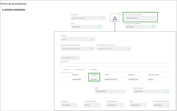Click the letter A invoice type box
The image size is (177, 111).
[115, 19]
